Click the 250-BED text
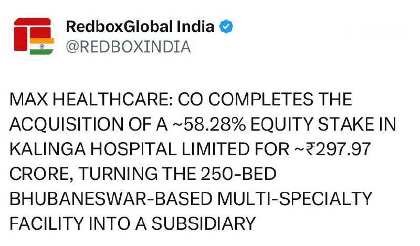 [238, 174]
